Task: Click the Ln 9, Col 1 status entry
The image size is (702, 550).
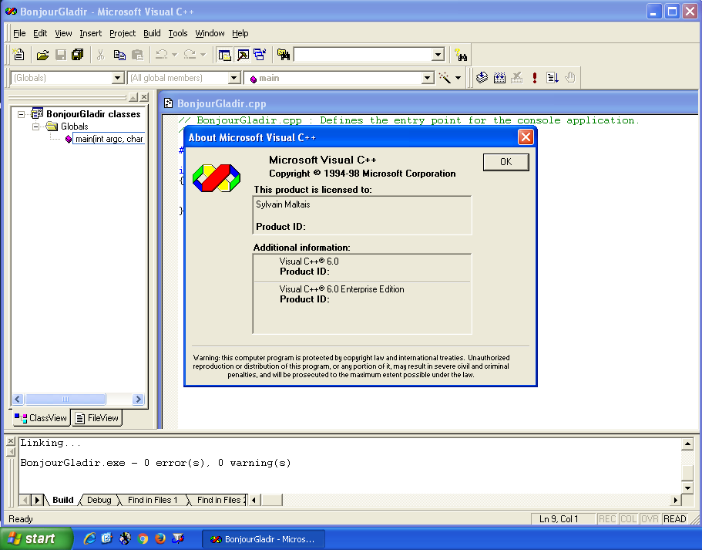Action: (563, 518)
